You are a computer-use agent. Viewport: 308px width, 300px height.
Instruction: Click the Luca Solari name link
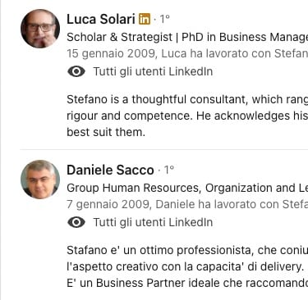click(x=101, y=19)
